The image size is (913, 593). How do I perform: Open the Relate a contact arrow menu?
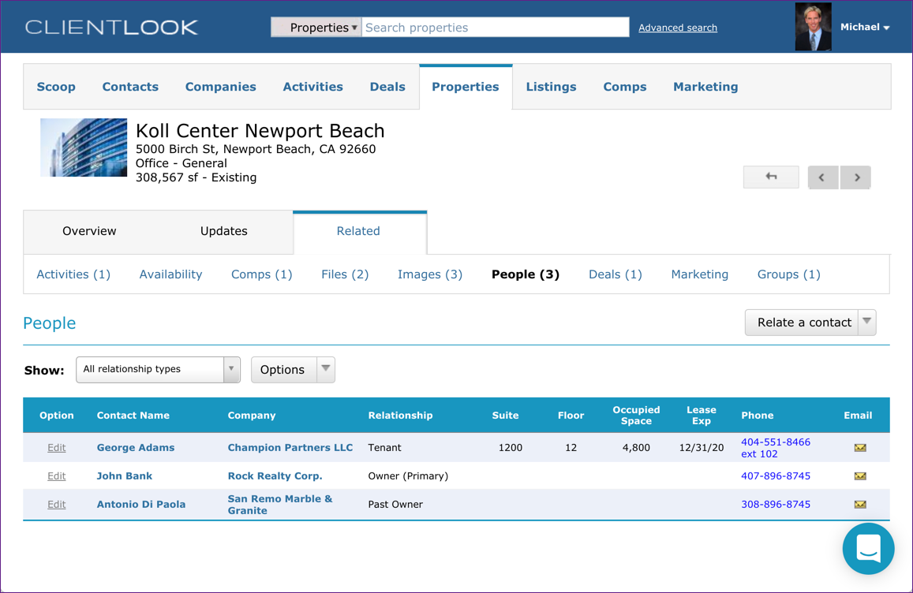tap(867, 322)
